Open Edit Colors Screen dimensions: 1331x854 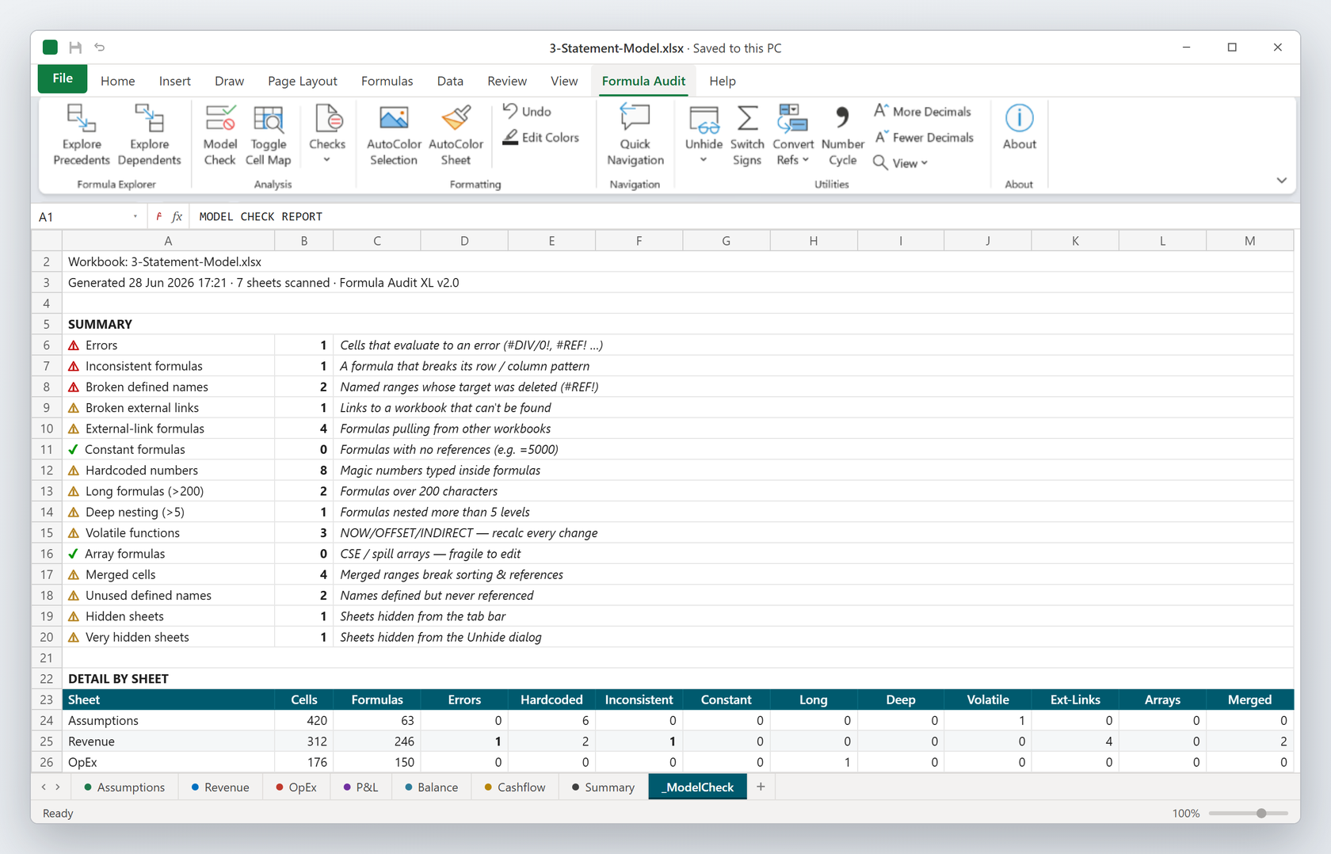(x=541, y=138)
